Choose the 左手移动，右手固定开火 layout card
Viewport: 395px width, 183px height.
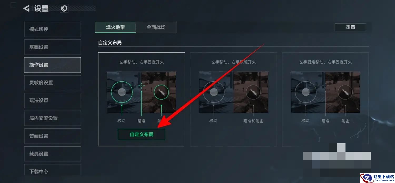[141, 99]
